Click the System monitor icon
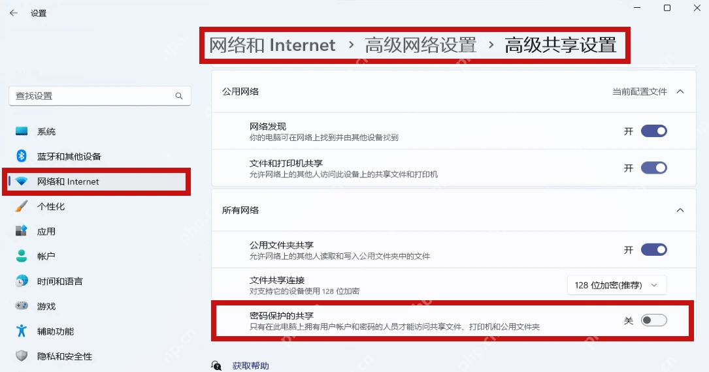The image size is (709, 372). coord(22,131)
